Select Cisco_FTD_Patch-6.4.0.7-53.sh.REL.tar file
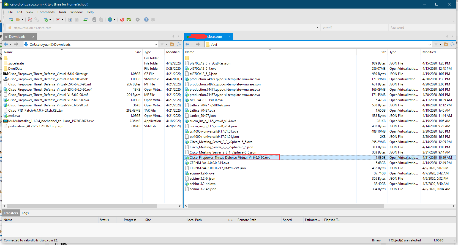 pyautogui.click(x=36, y=111)
